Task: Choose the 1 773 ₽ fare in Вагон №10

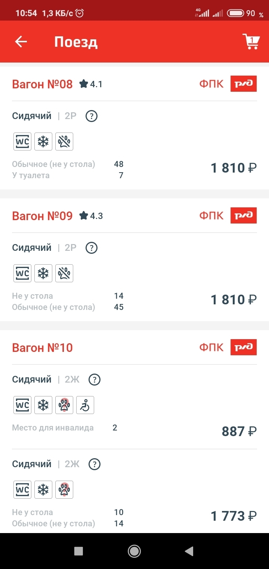Action: (234, 517)
